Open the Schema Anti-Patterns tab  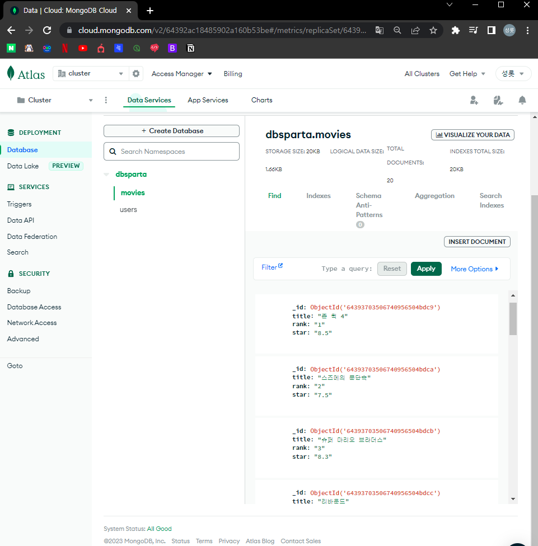[x=369, y=210]
